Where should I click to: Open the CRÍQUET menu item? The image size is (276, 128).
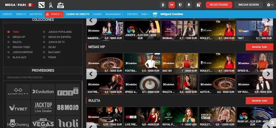pyautogui.click(x=7, y=14)
